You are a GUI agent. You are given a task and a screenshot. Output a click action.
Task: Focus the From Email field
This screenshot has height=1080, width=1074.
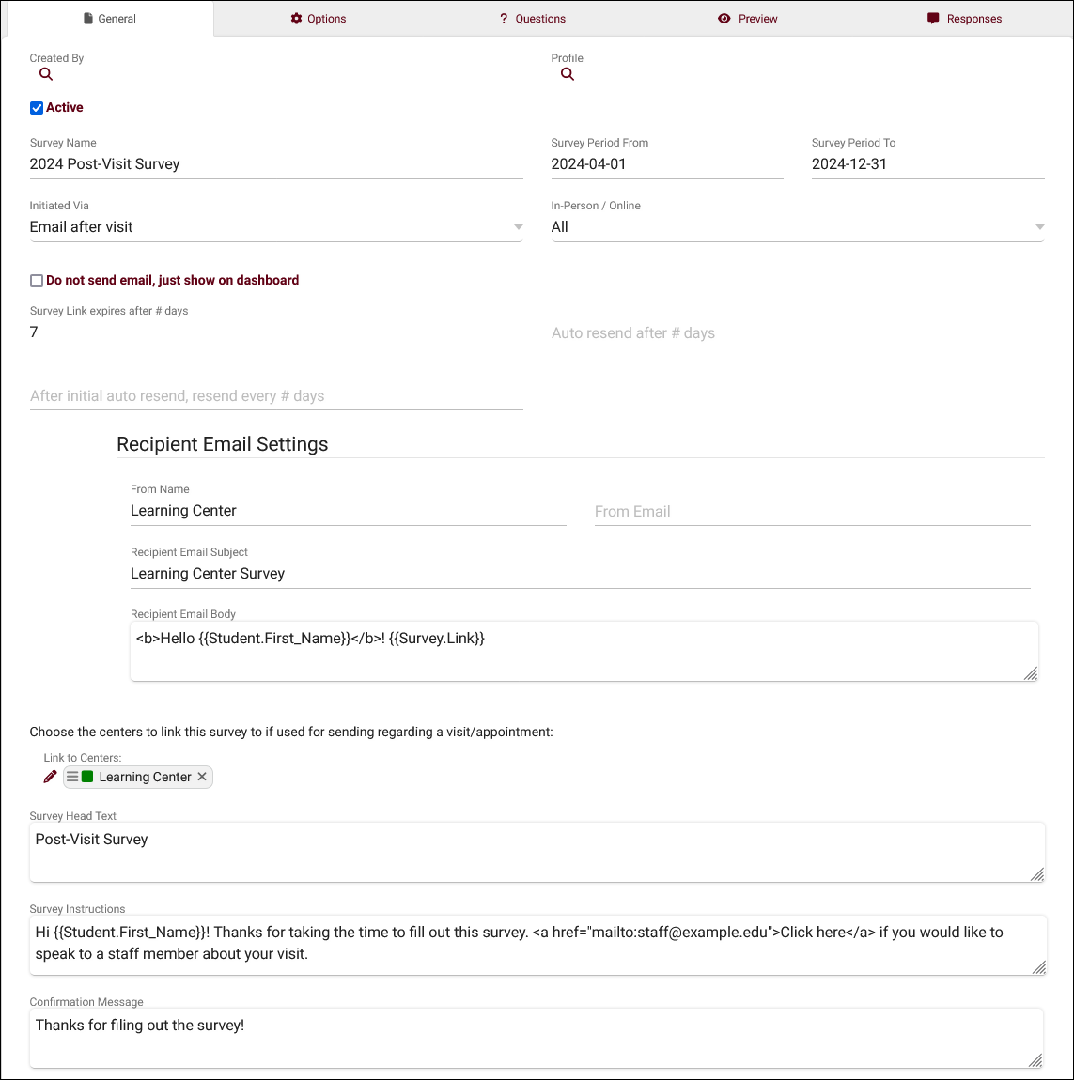(812, 512)
